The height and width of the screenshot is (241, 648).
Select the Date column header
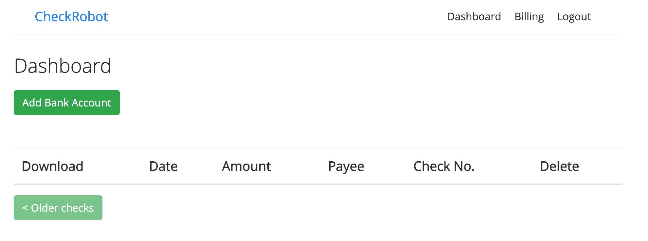coord(163,166)
